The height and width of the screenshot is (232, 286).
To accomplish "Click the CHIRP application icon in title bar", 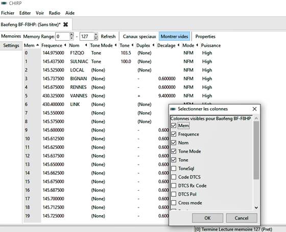I will [4, 3].
